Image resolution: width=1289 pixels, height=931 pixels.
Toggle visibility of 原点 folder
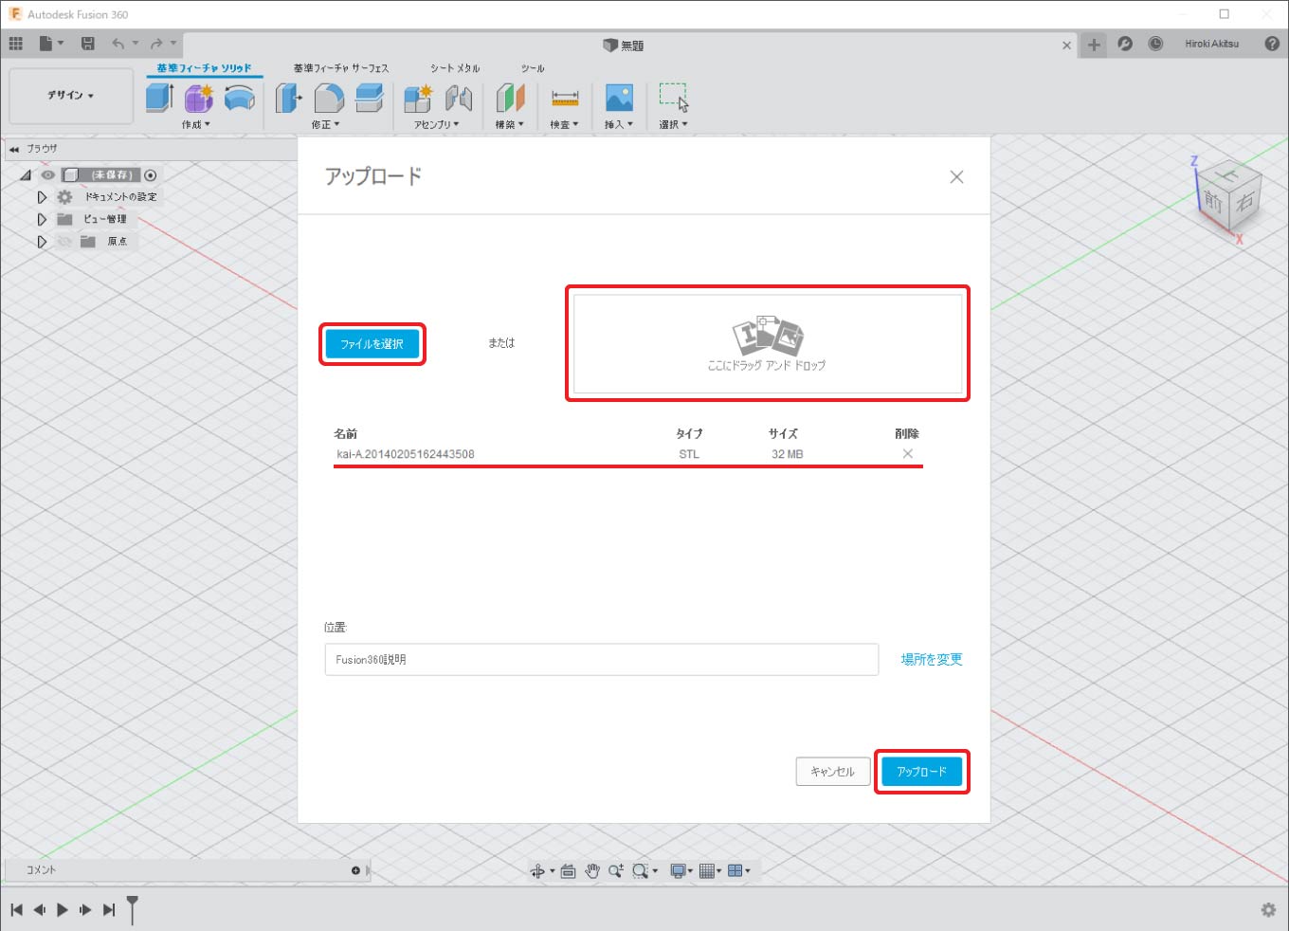coord(64,242)
